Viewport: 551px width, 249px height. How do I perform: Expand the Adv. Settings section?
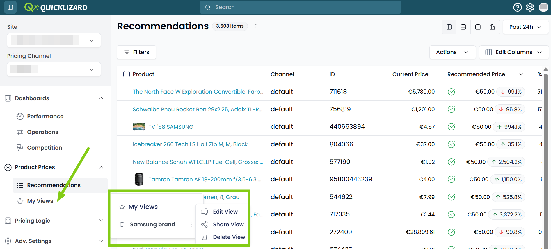point(101,241)
